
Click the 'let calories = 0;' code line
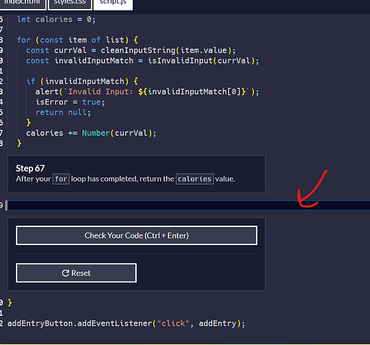56,19
